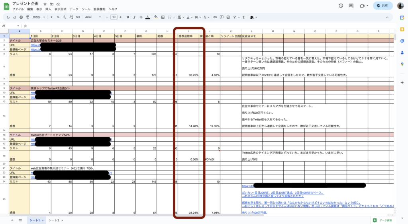Print the spreadsheet using the printer icon
Screen dimensions: 408x224
[21, 17]
